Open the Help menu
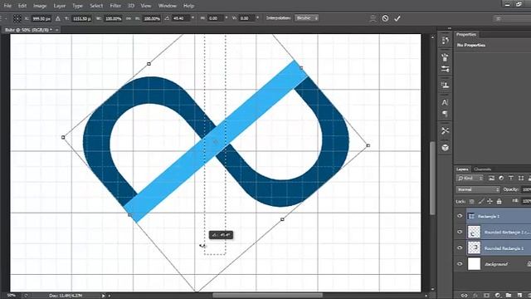 click(x=188, y=6)
